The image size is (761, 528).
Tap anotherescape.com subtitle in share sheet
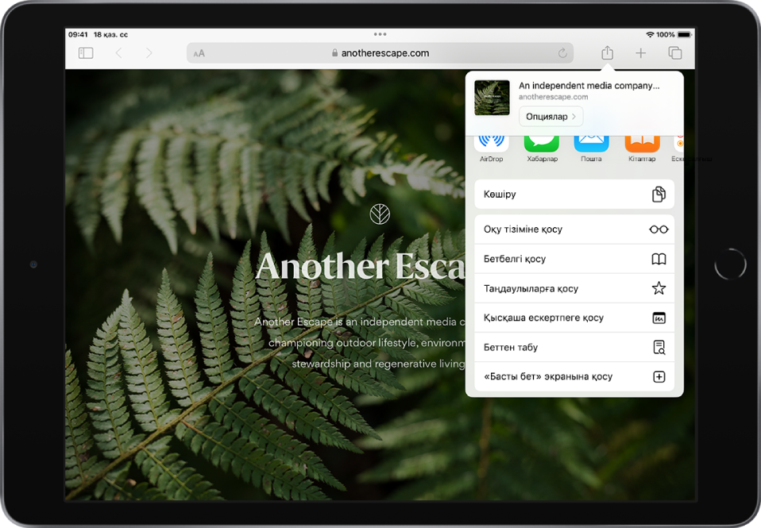[x=554, y=97]
